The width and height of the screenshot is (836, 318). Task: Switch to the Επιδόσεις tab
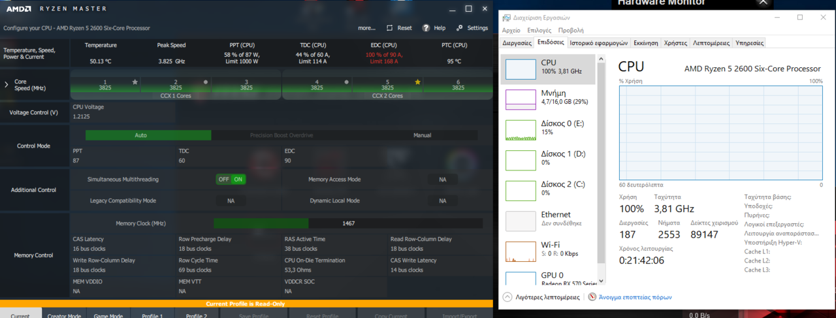pos(550,42)
